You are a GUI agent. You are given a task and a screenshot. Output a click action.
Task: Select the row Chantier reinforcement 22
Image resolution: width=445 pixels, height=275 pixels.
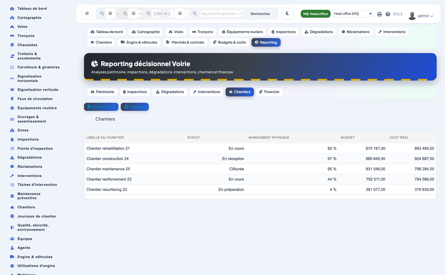click(x=260, y=180)
